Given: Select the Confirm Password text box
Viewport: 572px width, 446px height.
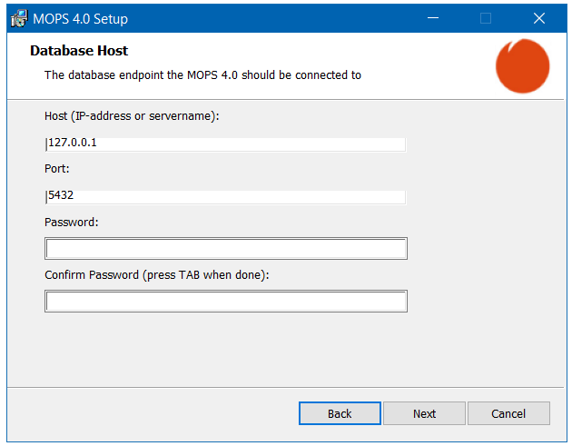Looking at the screenshot, I should coord(225,302).
